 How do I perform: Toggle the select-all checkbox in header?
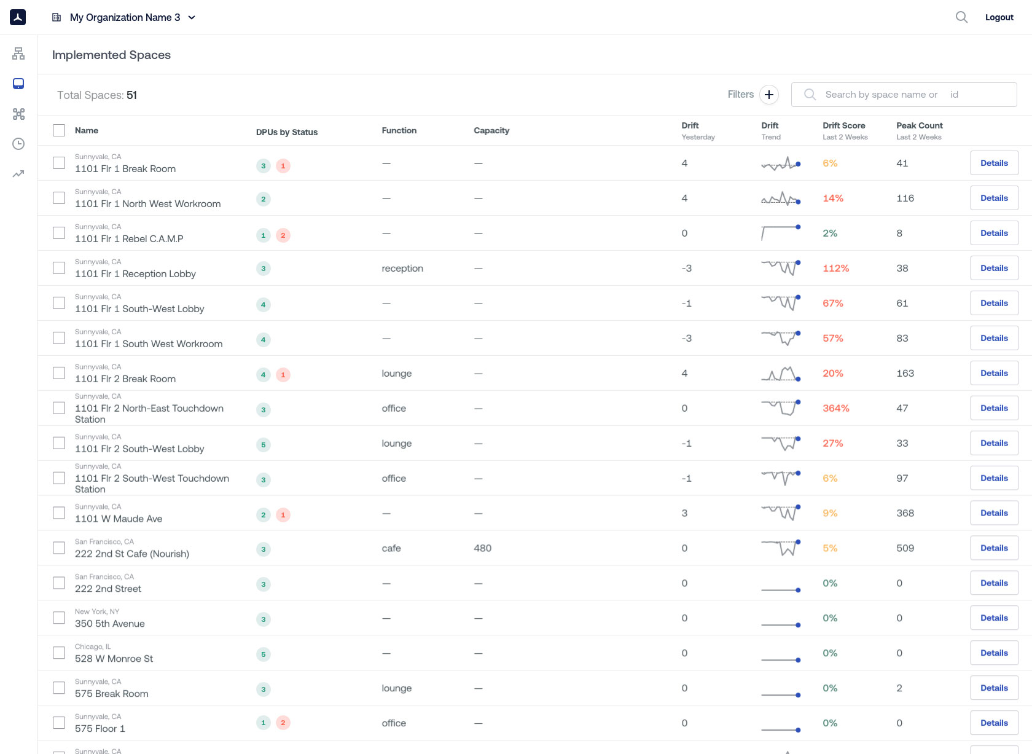pos(59,130)
